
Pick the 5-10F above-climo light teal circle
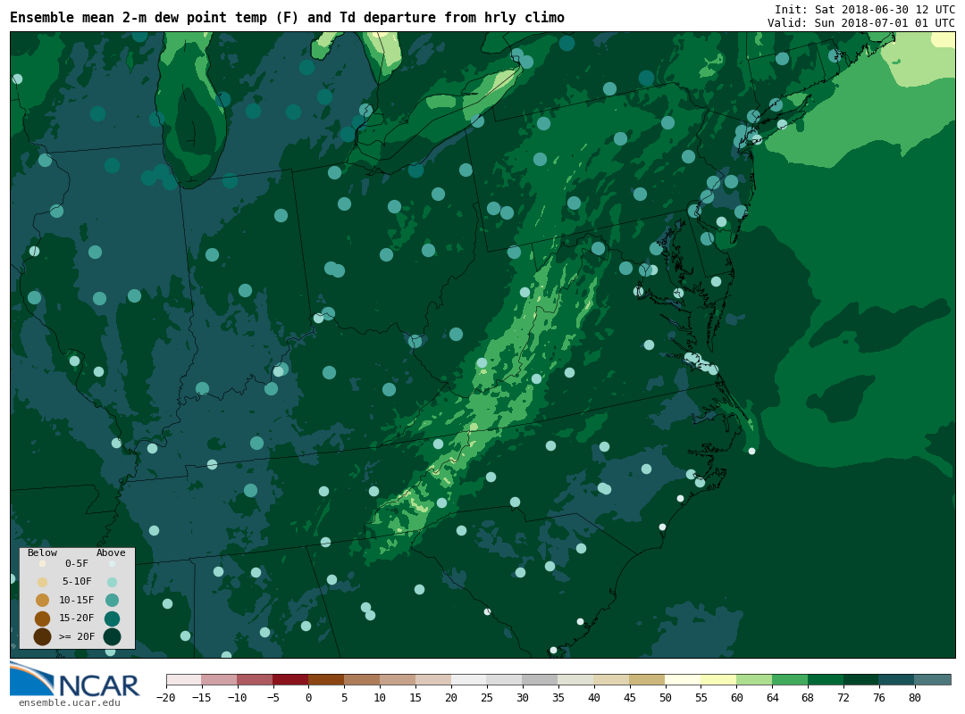click(112, 582)
